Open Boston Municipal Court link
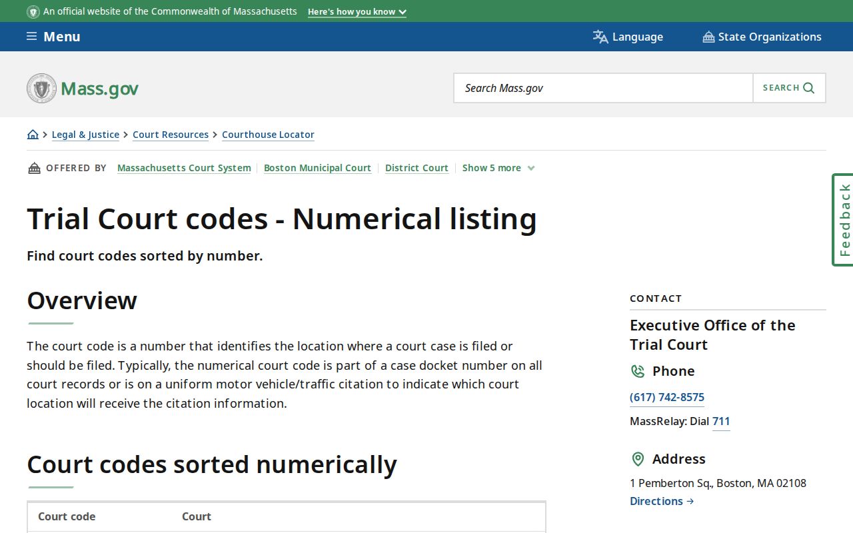This screenshot has height=533, width=853. (317, 168)
